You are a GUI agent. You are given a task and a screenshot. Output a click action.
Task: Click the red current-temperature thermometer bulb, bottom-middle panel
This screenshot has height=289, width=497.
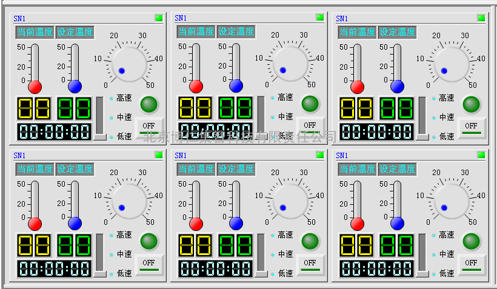196,224
